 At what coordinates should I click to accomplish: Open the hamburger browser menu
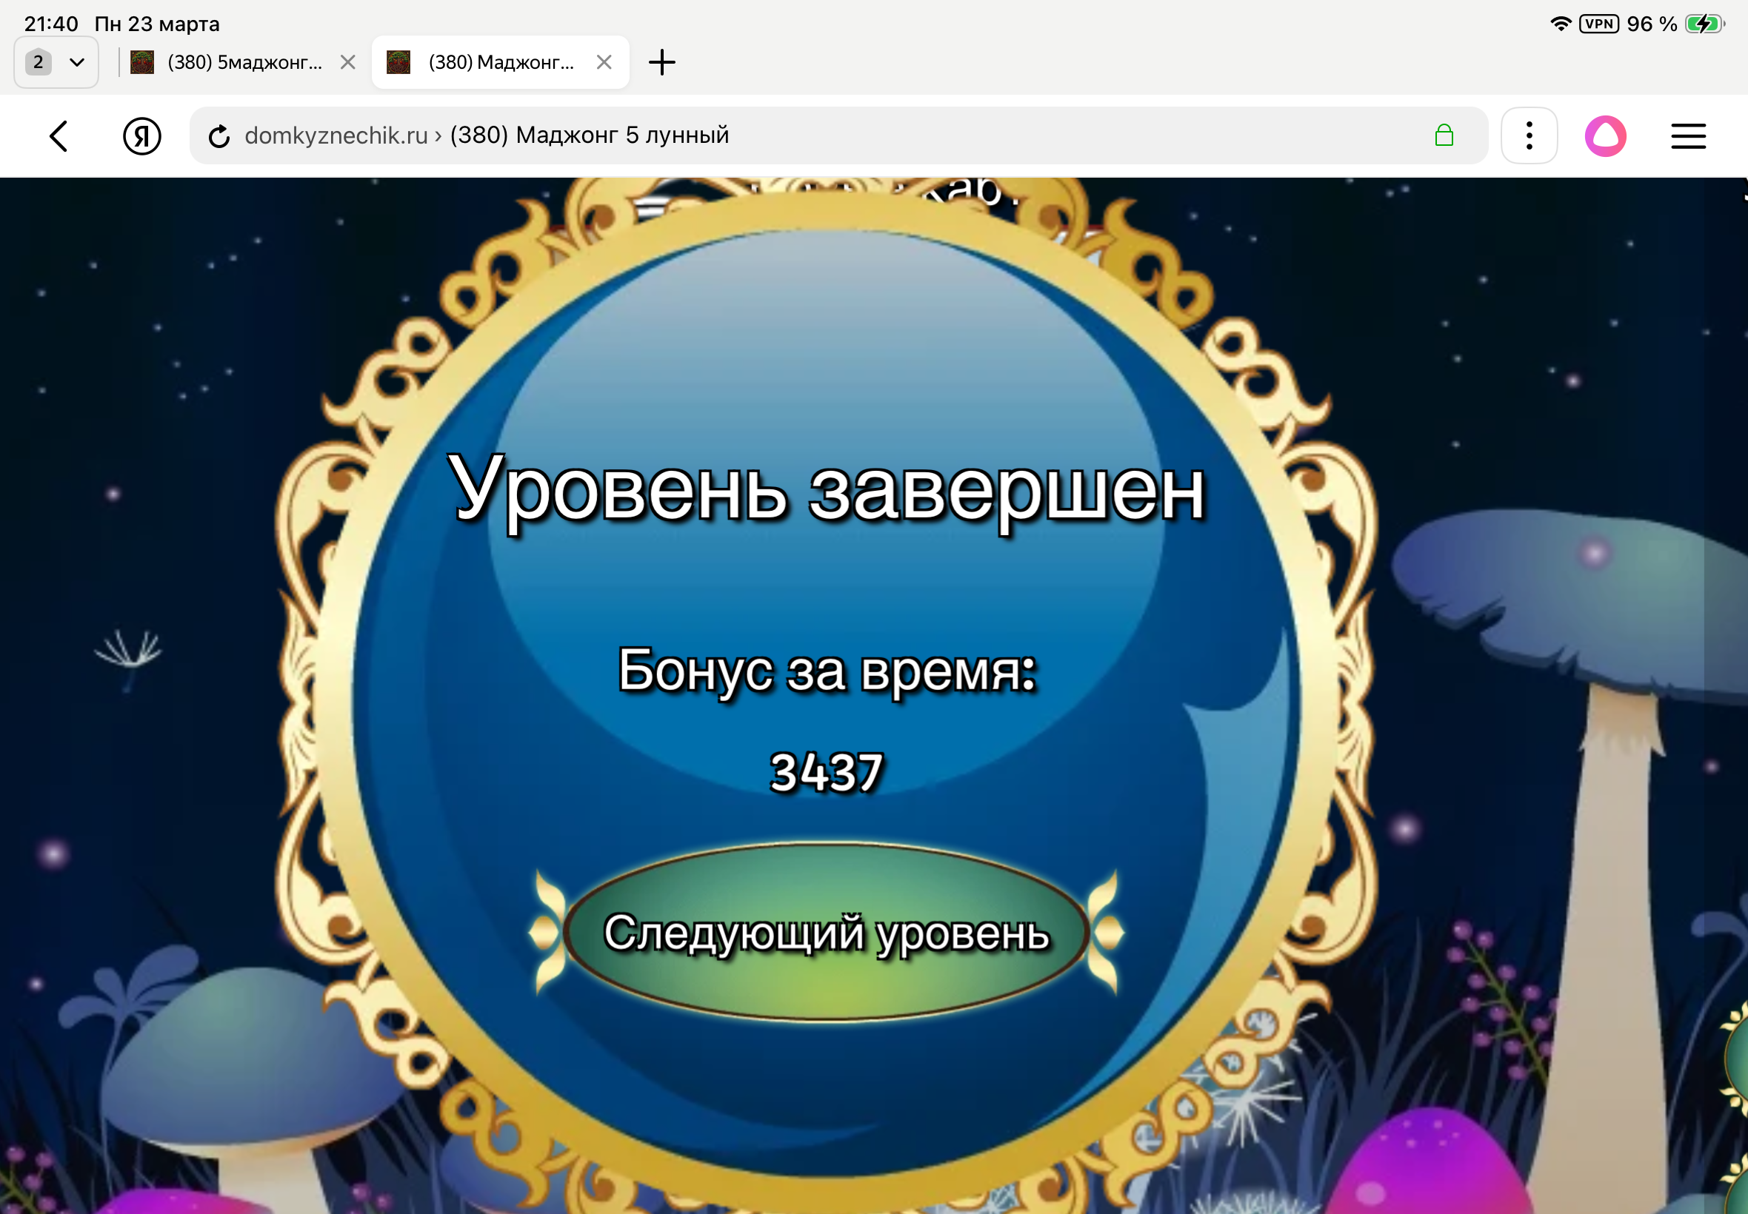(1688, 136)
